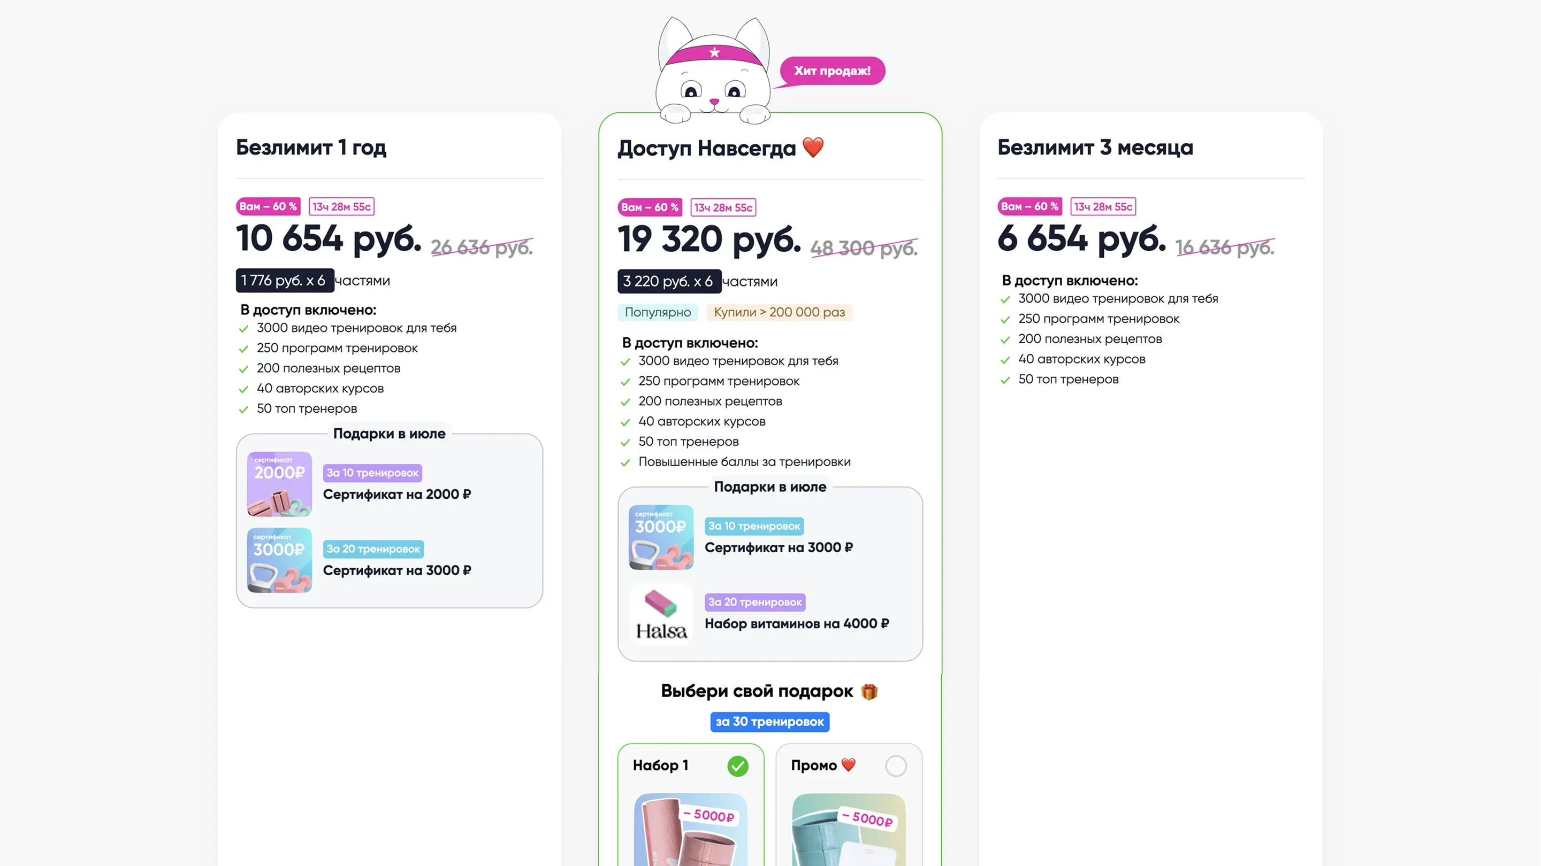
Task: Select the Промо gift radio button
Action: (x=896, y=766)
